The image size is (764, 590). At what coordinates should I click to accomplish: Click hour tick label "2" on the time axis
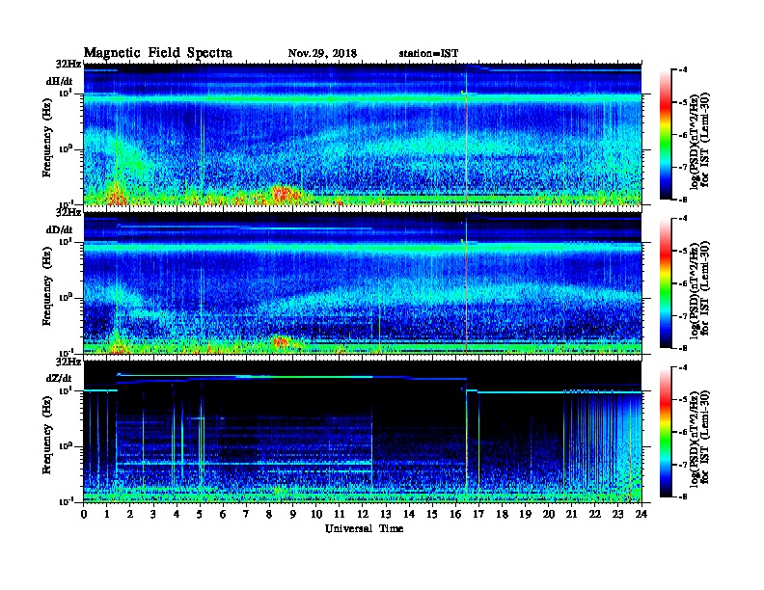pos(130,514)
